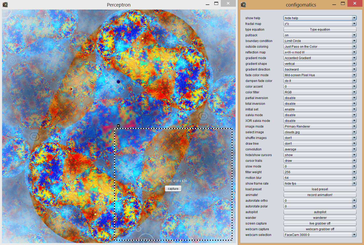This screenshot has height=245, width=364.
Task: Open the gradient mode Accented Gradient dropdown
Action: pos(320,58)
